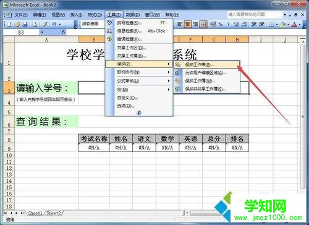The image size is (309, 225).
Task: Open Print Preview from the toolbar
Action: (x=35, y=24)
